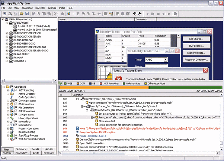
Task: Click the Start/Stop Process icon
Action: [x=12, y=135]
